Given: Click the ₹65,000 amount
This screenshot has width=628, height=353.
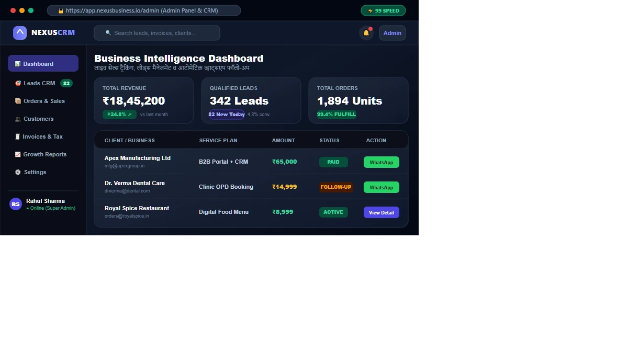Looking at the screenshot, I should (x=285, y=162).
